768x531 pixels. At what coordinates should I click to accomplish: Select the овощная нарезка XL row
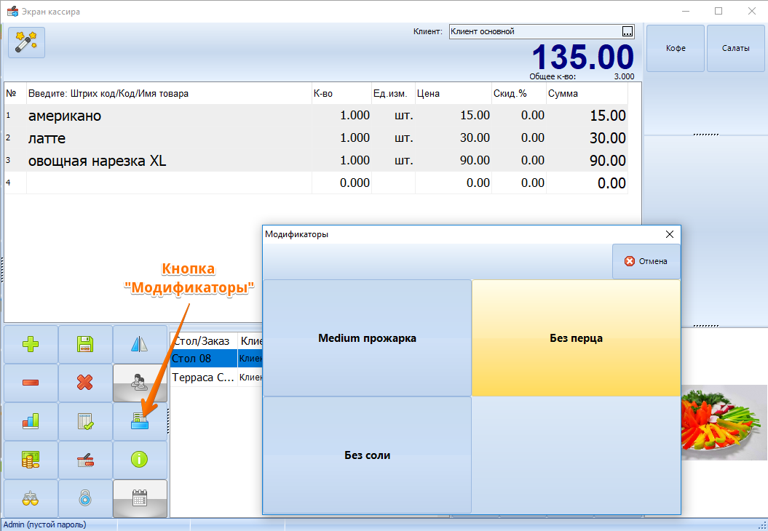pos(316,161)
